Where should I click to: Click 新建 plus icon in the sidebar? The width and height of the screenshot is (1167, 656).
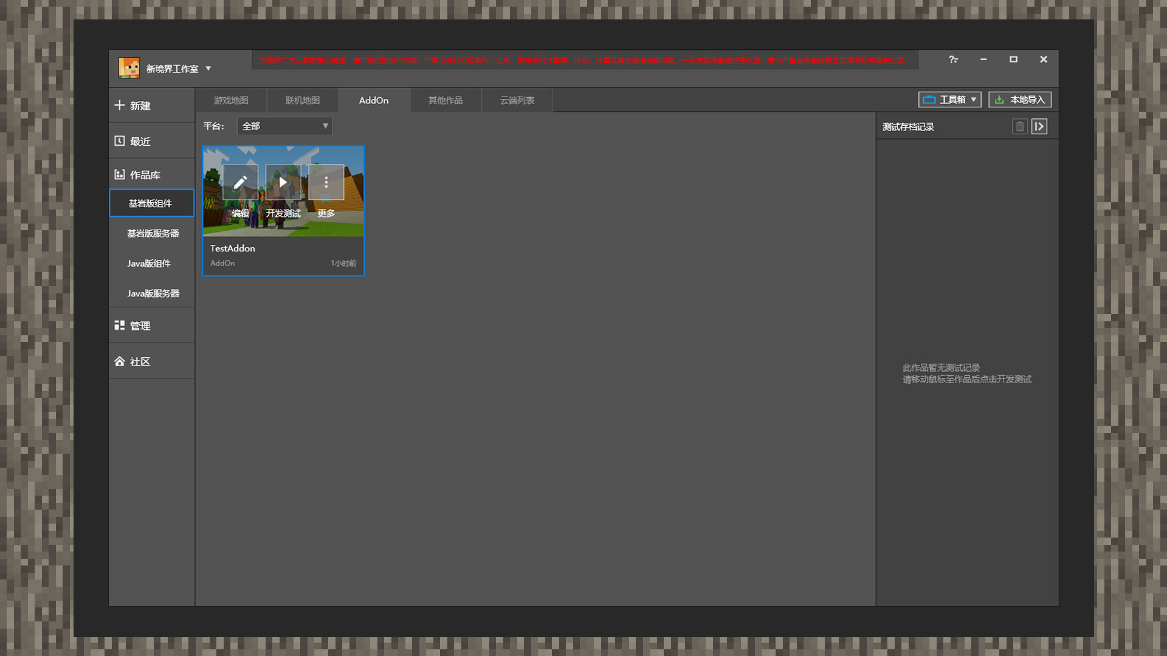tap(120, 105)
